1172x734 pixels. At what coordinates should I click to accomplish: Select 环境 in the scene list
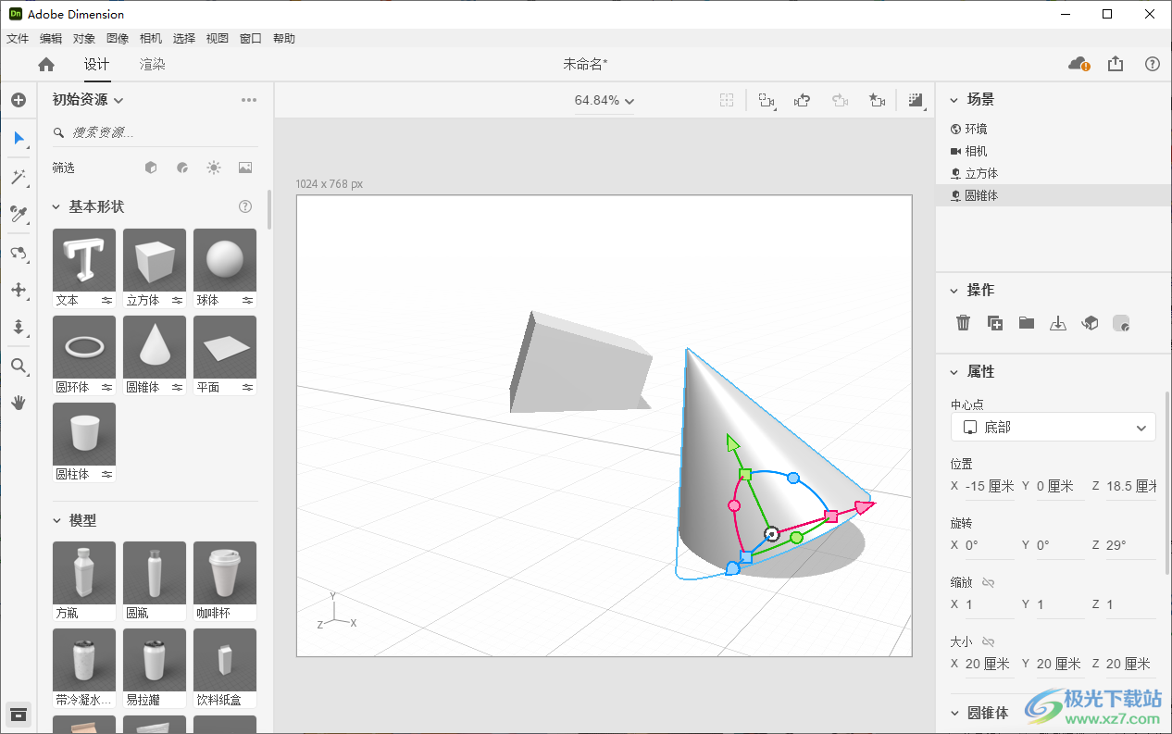(1054, 129)
